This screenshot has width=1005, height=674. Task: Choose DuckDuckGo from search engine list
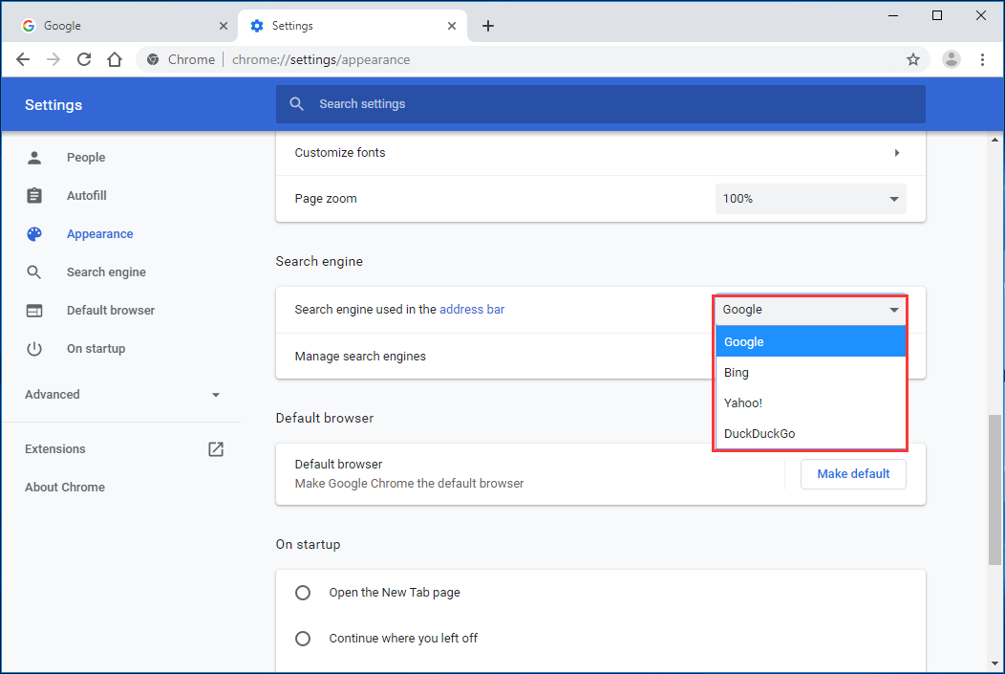coord(759,434)
